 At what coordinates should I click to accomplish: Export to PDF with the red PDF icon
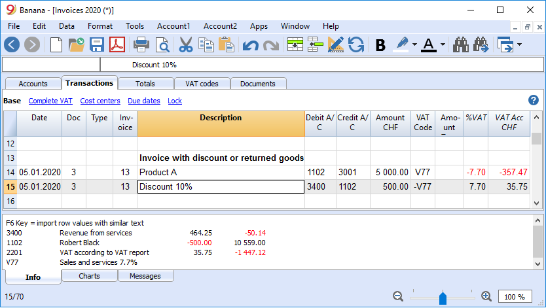point(117,45)
